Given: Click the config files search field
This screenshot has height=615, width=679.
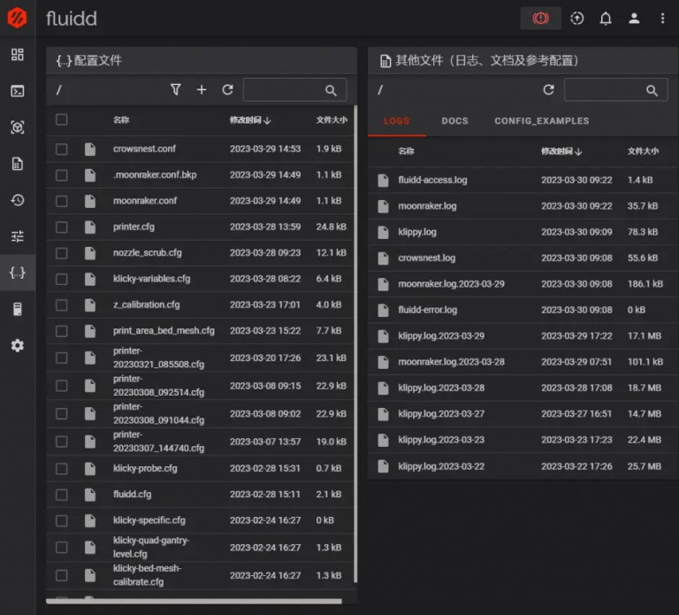Looking at the screenshot, I should [x=284, y=90].
